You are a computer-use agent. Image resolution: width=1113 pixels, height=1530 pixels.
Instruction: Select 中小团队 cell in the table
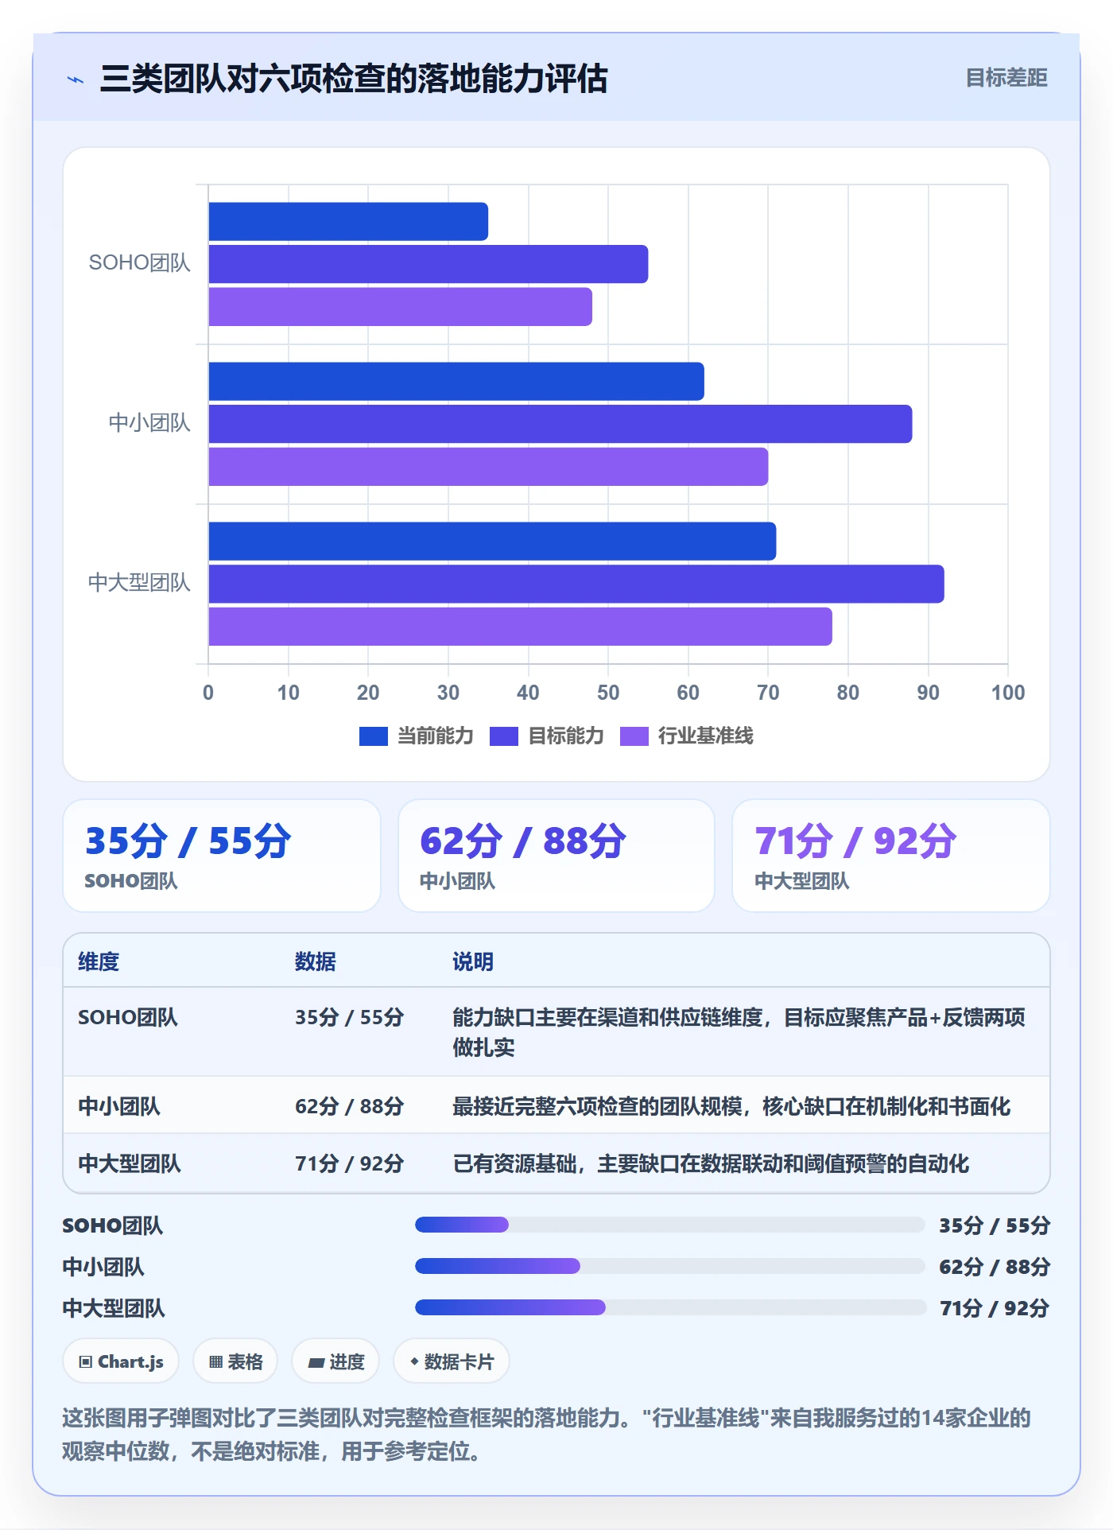[x=119, y=1106]
